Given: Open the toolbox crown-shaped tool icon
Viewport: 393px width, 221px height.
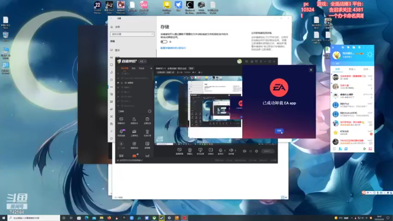Looking at the screenshot, I should [134, 133].
